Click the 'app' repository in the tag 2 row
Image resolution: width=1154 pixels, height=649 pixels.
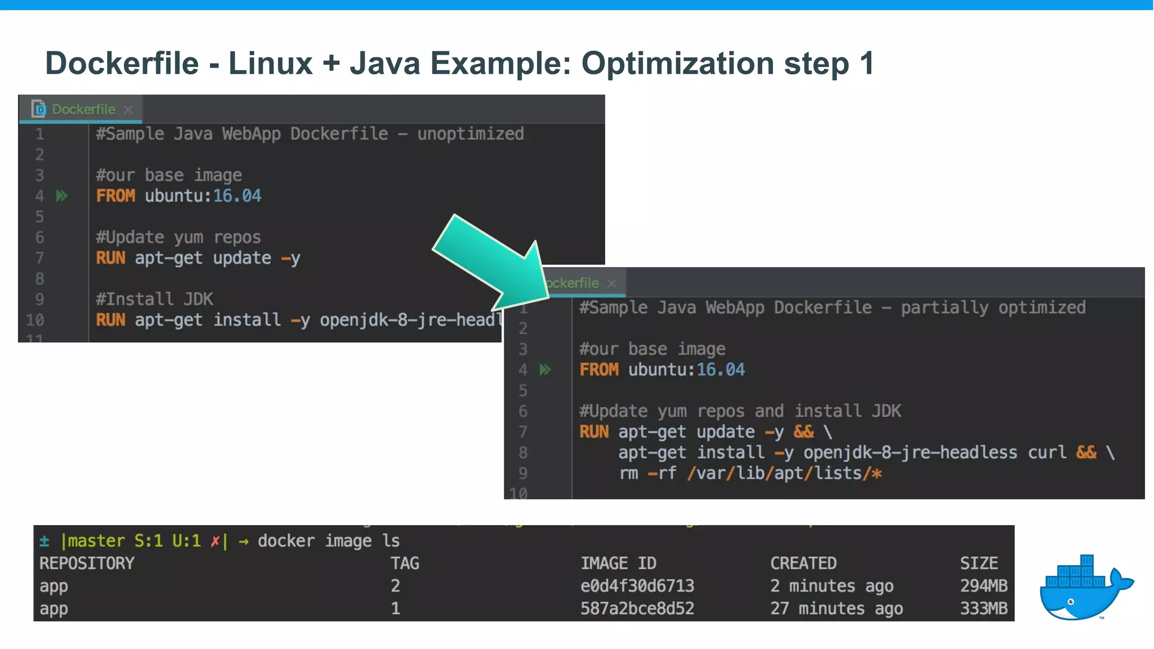click(54, 587)
